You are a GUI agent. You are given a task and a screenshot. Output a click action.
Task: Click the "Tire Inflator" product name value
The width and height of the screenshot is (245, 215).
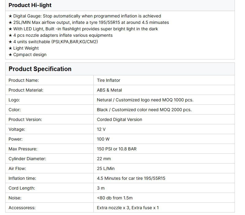tap(108, 80)
